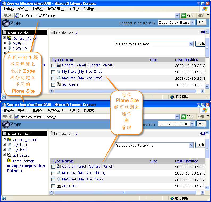Click Root Folder icon in 9080 window
The image size is (211, 202).
(x=5, y=134)
